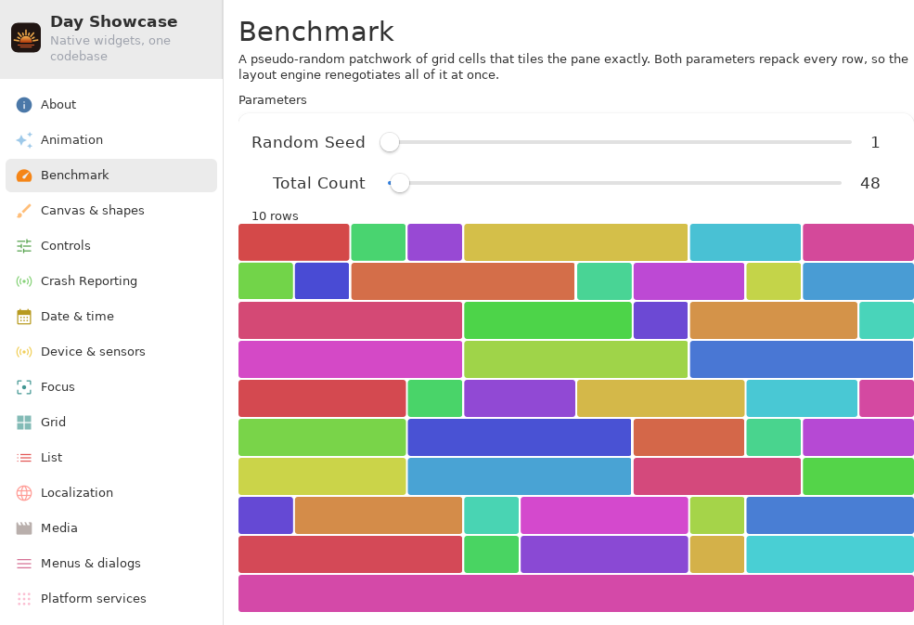Click the Media clapperboard icon
914x625 pixels.
click(x=24, y=528)
